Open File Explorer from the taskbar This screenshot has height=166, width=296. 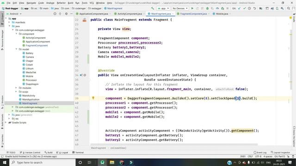(x=112, y=162)
